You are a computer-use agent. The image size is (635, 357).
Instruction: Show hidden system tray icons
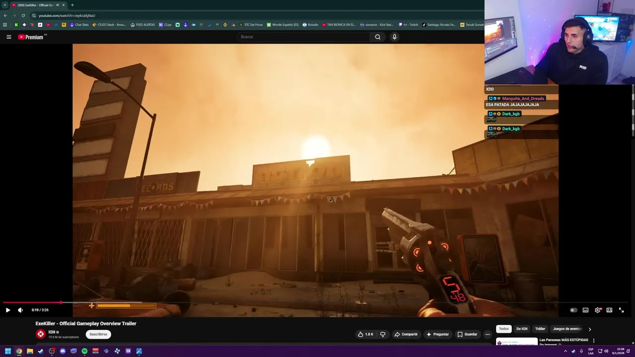(565, 351)
